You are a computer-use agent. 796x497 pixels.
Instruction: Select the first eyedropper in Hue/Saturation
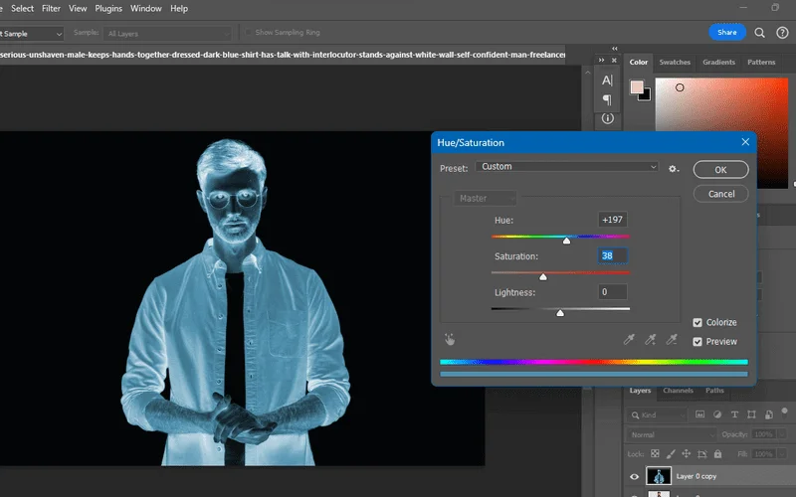pyautogui.click(x=629, y=339)
